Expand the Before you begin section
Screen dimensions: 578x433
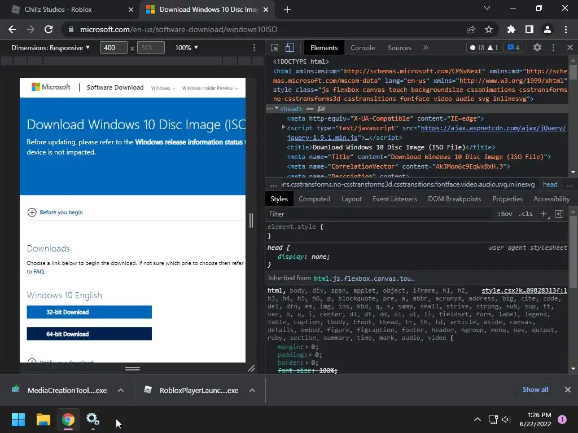coord(55,212)
